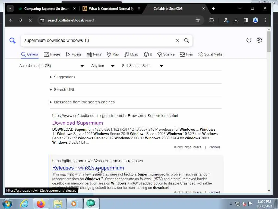This screenshot has width=278, height=209.
Task: Click the scrollbar down arrow
Action: 269,191
